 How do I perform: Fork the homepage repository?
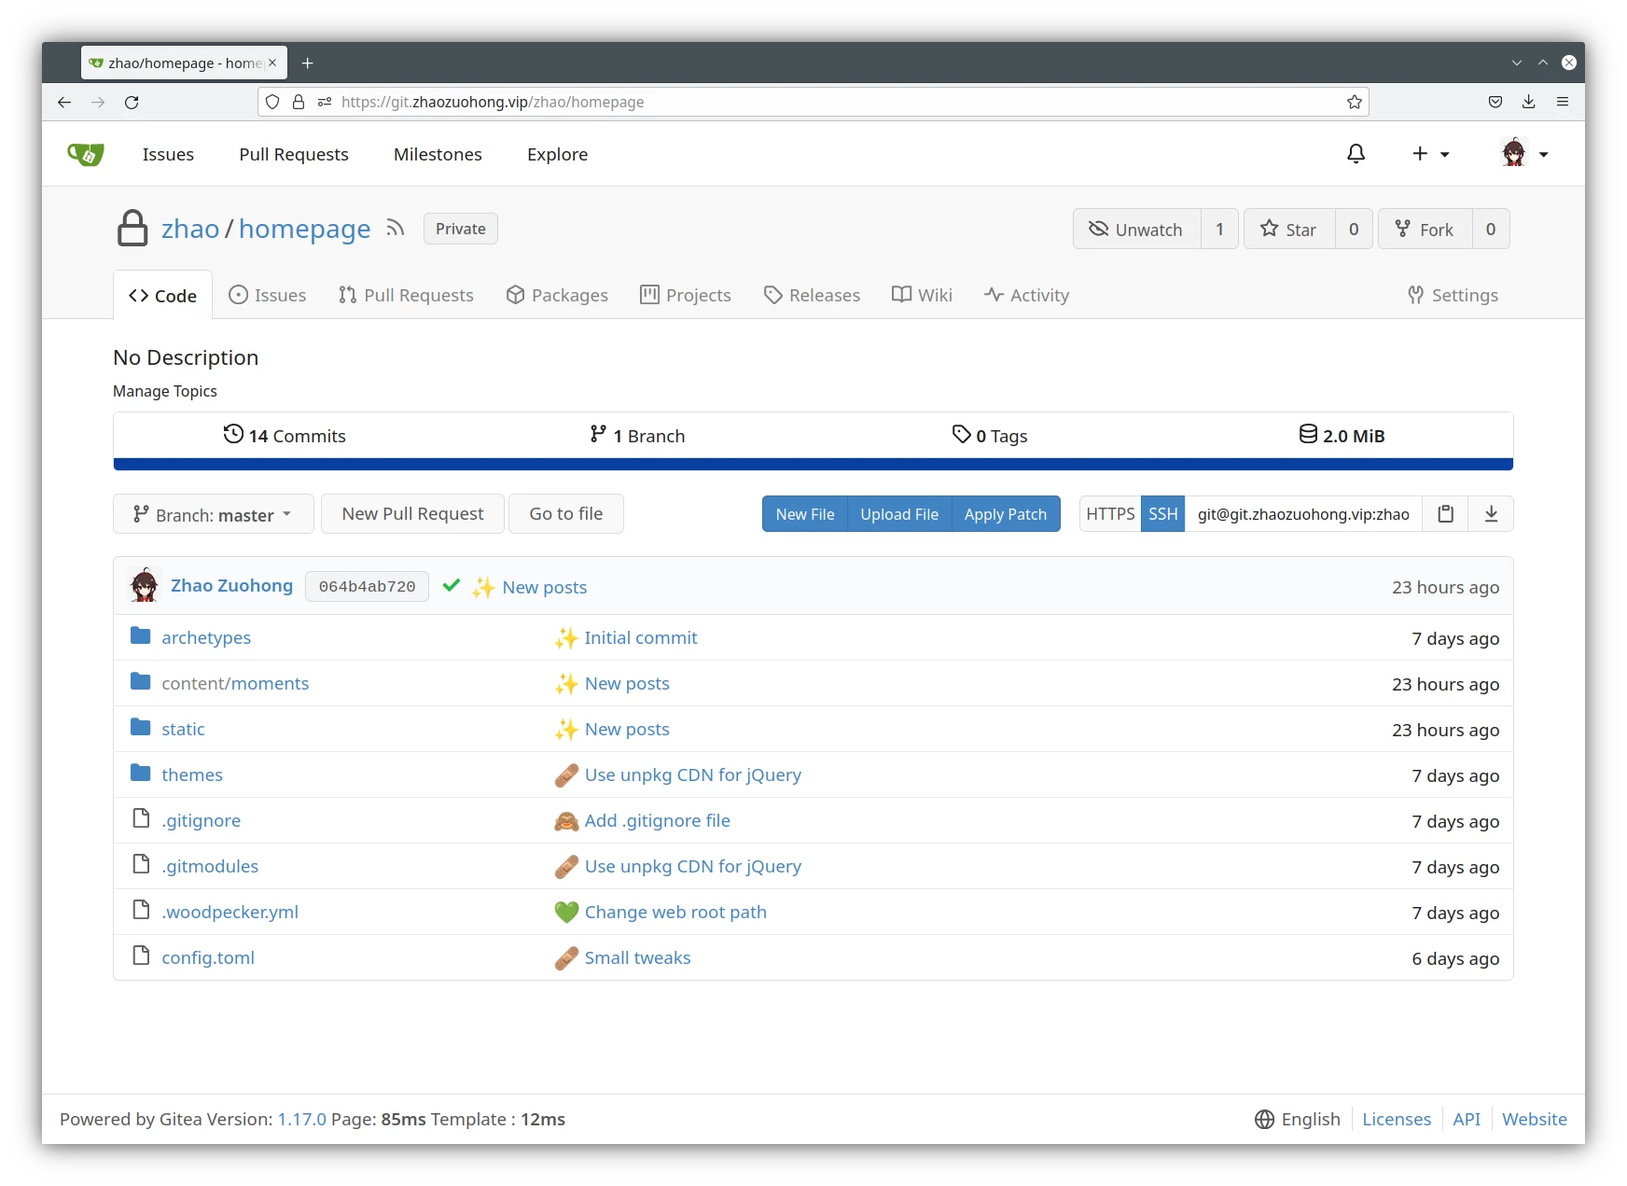pos(1425,230)
